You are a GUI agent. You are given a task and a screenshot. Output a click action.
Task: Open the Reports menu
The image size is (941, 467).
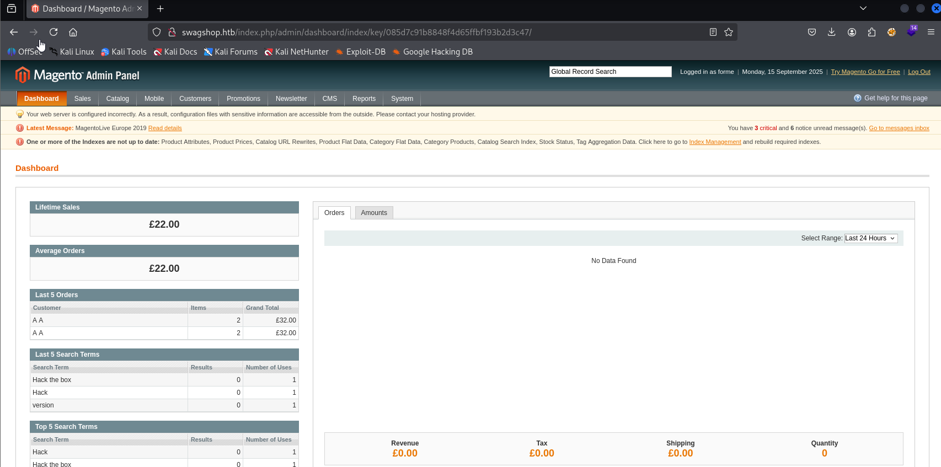364,99
